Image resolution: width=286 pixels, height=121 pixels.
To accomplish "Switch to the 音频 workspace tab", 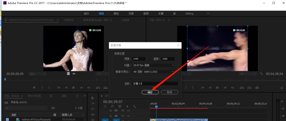I will pyautogui.click(x=146, y=13).
